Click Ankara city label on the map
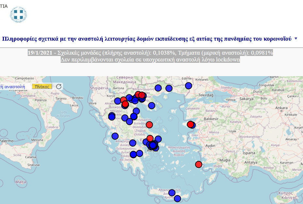Viewport: 303px width, 204px height. point(281,108)
